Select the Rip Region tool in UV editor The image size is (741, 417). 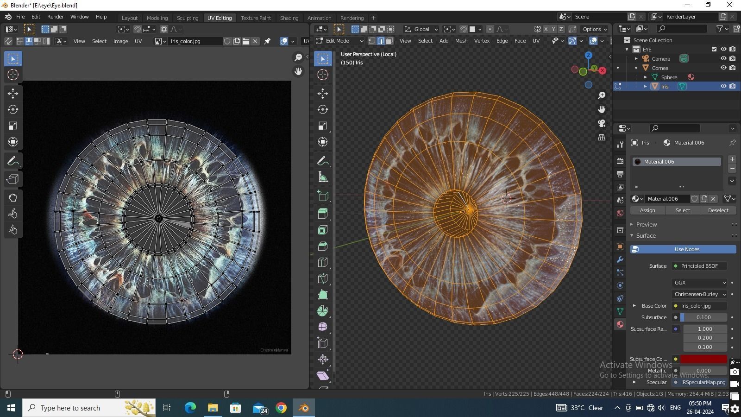pyautogui.click(x=13, y=179)
